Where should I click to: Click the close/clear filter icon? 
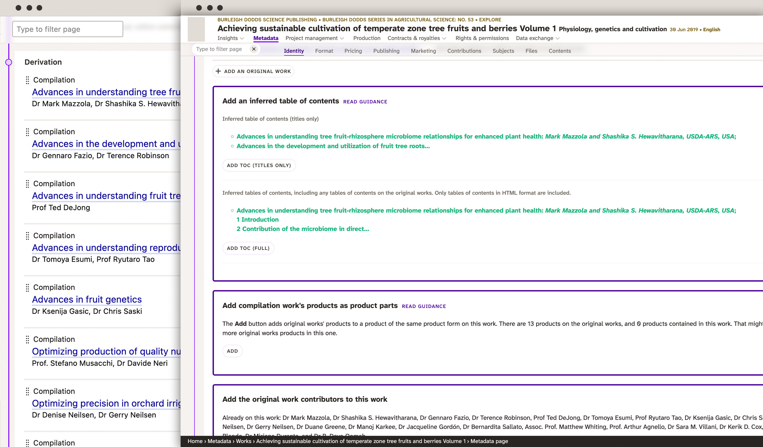click(x=254, y=49)
